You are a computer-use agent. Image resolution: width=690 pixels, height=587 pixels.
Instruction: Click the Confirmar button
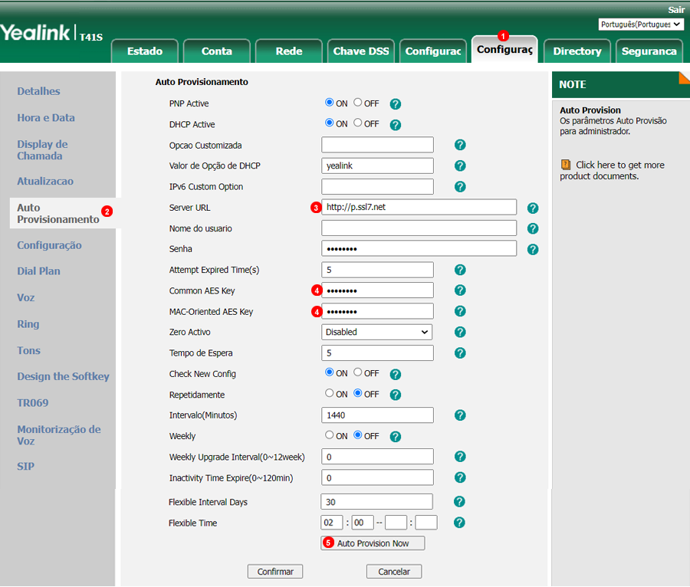275,572
